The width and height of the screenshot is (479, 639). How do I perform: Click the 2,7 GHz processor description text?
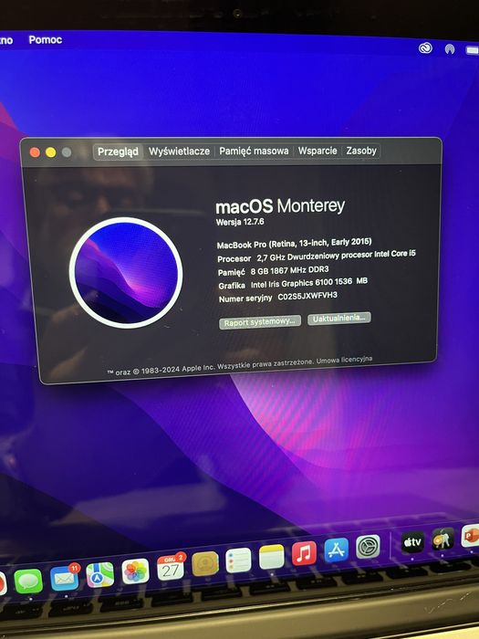[x=336, y=256]
